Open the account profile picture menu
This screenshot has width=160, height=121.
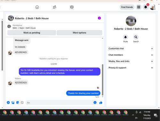point(153,7)
